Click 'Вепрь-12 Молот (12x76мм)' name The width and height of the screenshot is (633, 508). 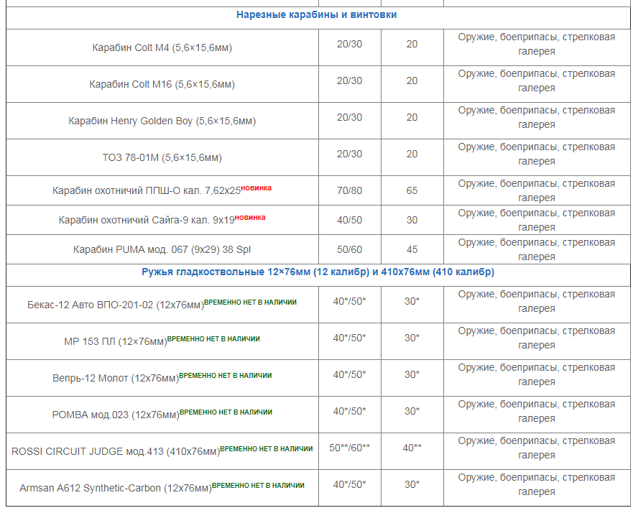(x=116, y=379)
